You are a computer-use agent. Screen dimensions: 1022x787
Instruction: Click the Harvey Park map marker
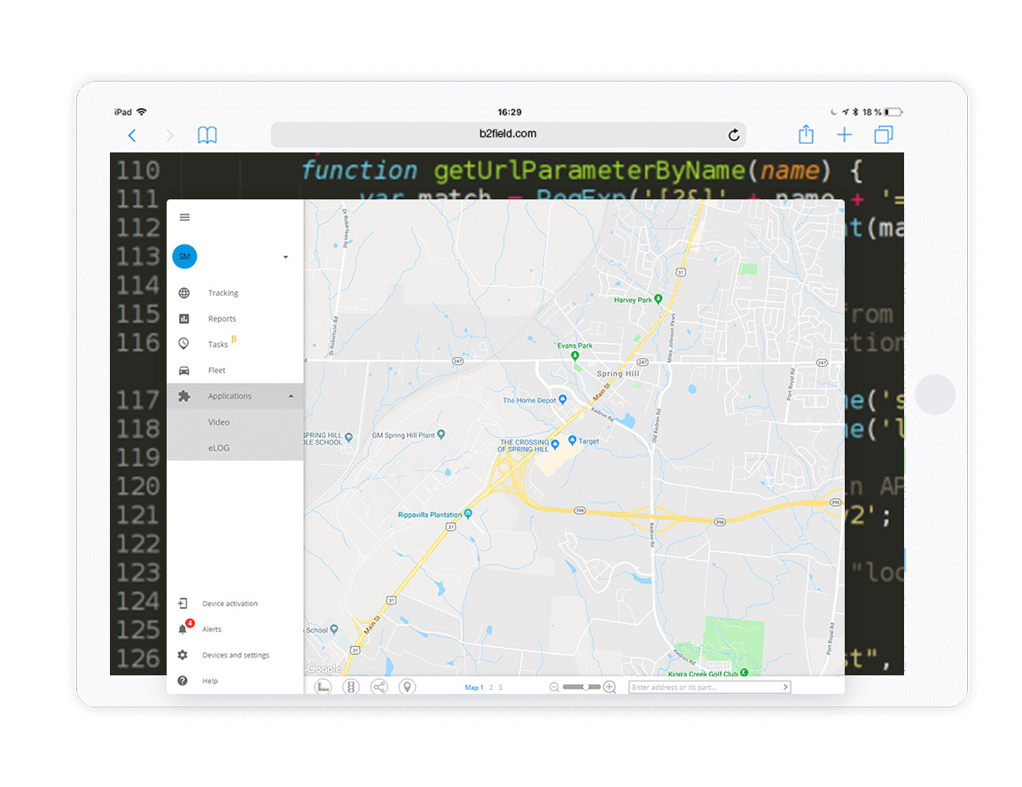pyautogui.click(x=659, y=299)
